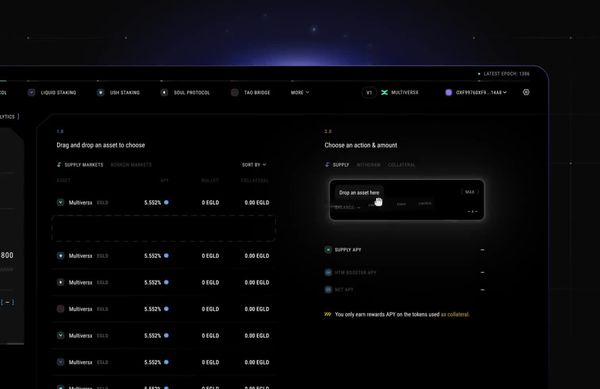Image resolution: width=600 pixels, height=389 pixels.
Task: Click the Net APY icon
Action: (328, 290)
